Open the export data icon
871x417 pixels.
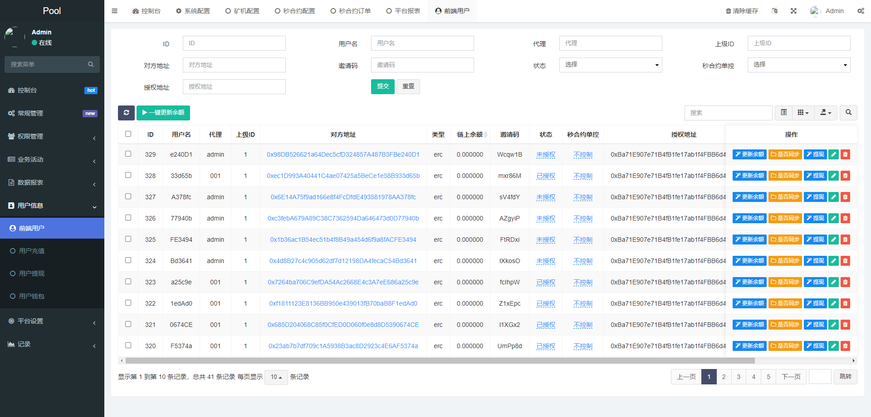tap(826, 113)
